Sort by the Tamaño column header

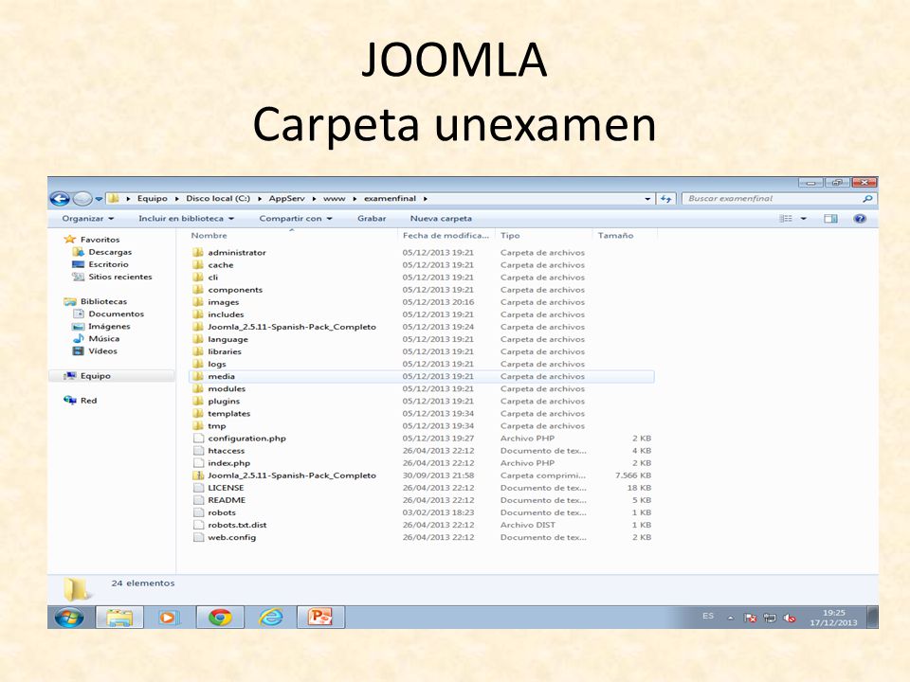[x=616, y=236]
